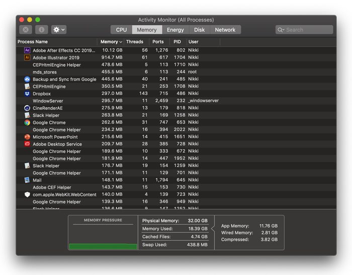Viewport: 352px width, 275px height.
Task: Click the com.apple.WebKit.WebContent shield icon
Action: [27, 195]
